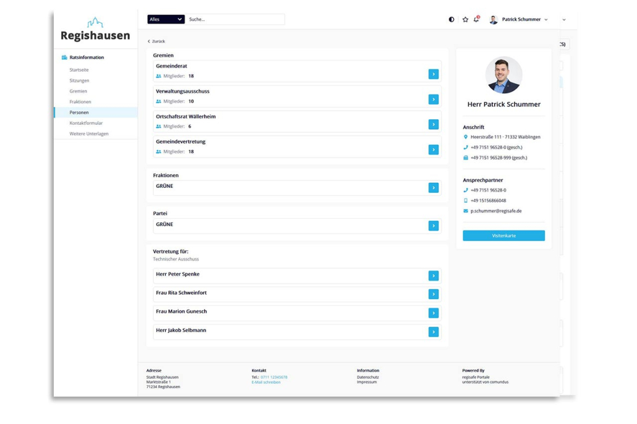Open favorites via the star icon
637x424 pixels.
pos(465,19)
